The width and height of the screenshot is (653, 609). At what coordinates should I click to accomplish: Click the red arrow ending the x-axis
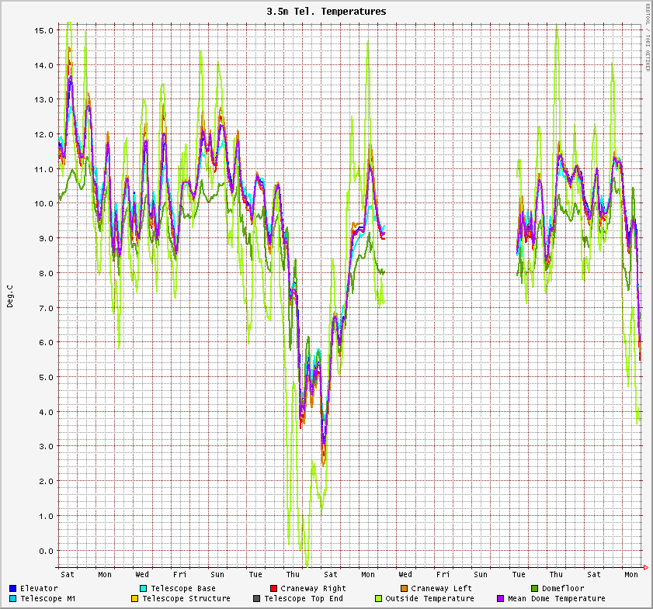(647, 567)
